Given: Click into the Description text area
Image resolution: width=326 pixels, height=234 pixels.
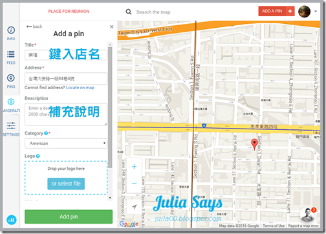Looking at the screenshot, I should 66,114.
